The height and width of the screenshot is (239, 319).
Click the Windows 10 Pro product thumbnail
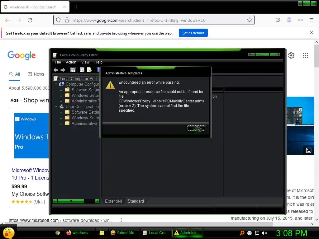[x=31, y=136]
